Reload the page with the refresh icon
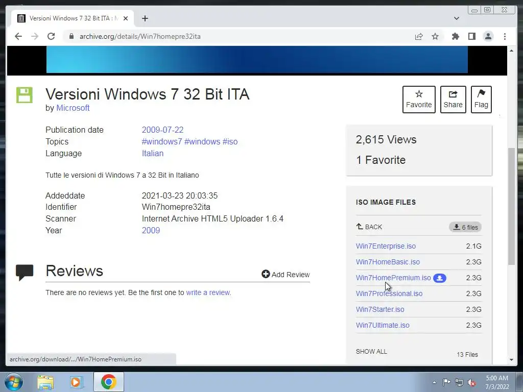The image size is (523, 392). point(51,36)
